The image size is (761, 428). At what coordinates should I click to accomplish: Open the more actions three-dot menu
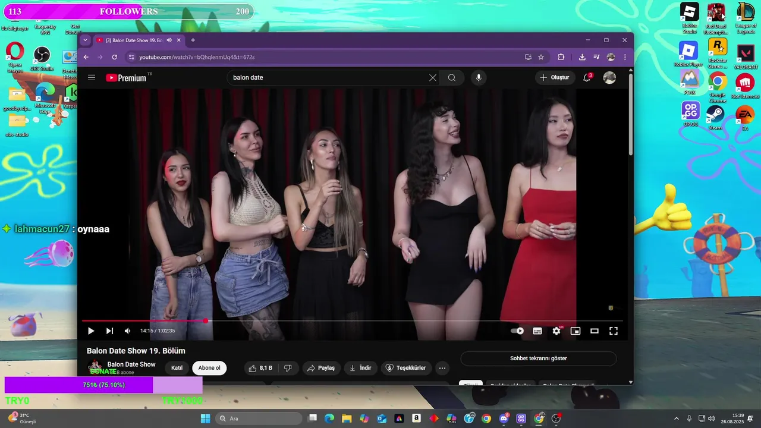coord(442,368)
